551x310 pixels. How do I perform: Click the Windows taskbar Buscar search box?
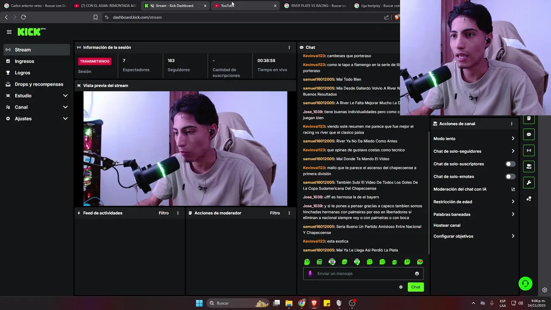click(238, 303)
